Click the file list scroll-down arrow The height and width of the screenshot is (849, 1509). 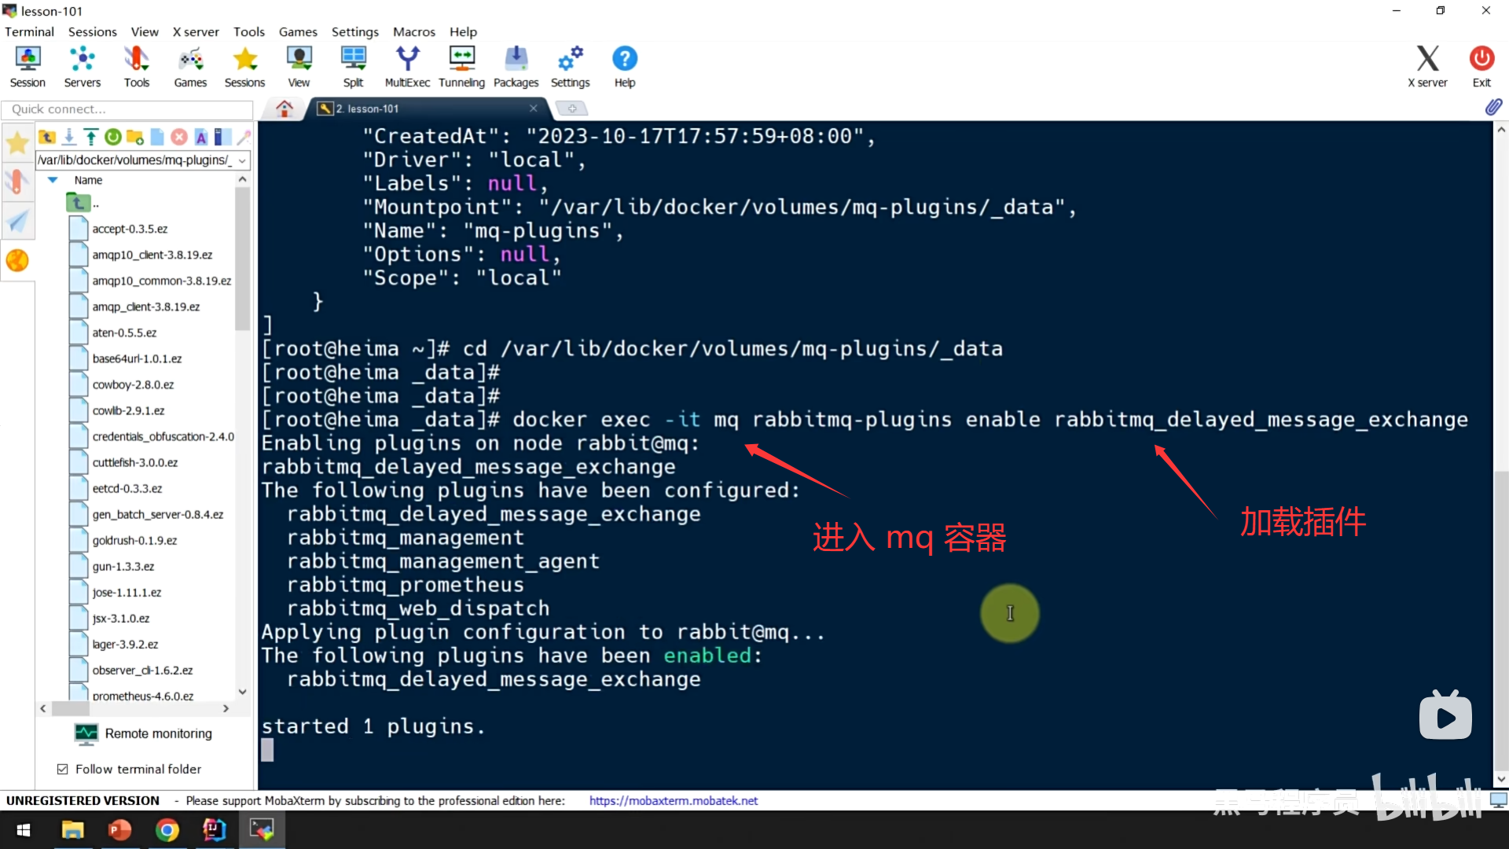click(242, 692)
